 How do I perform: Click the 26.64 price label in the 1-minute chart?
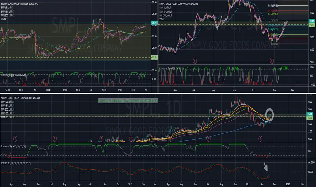[154, 23]
